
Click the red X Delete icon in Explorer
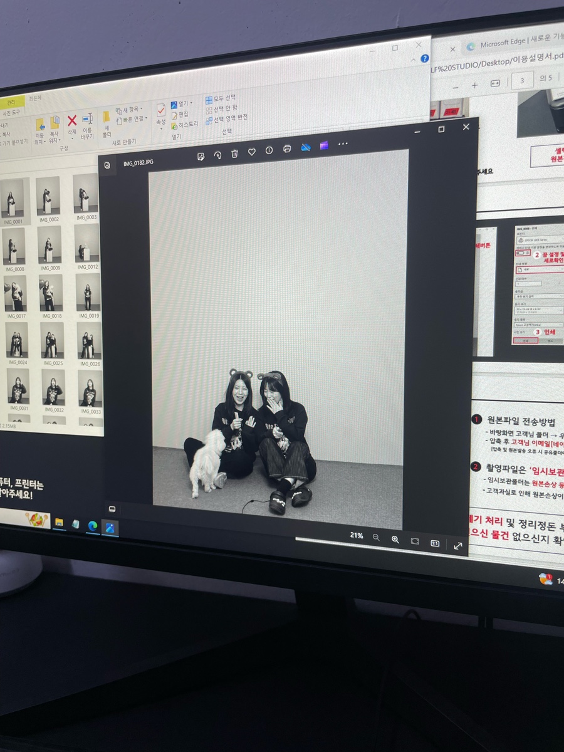(72, 120)
